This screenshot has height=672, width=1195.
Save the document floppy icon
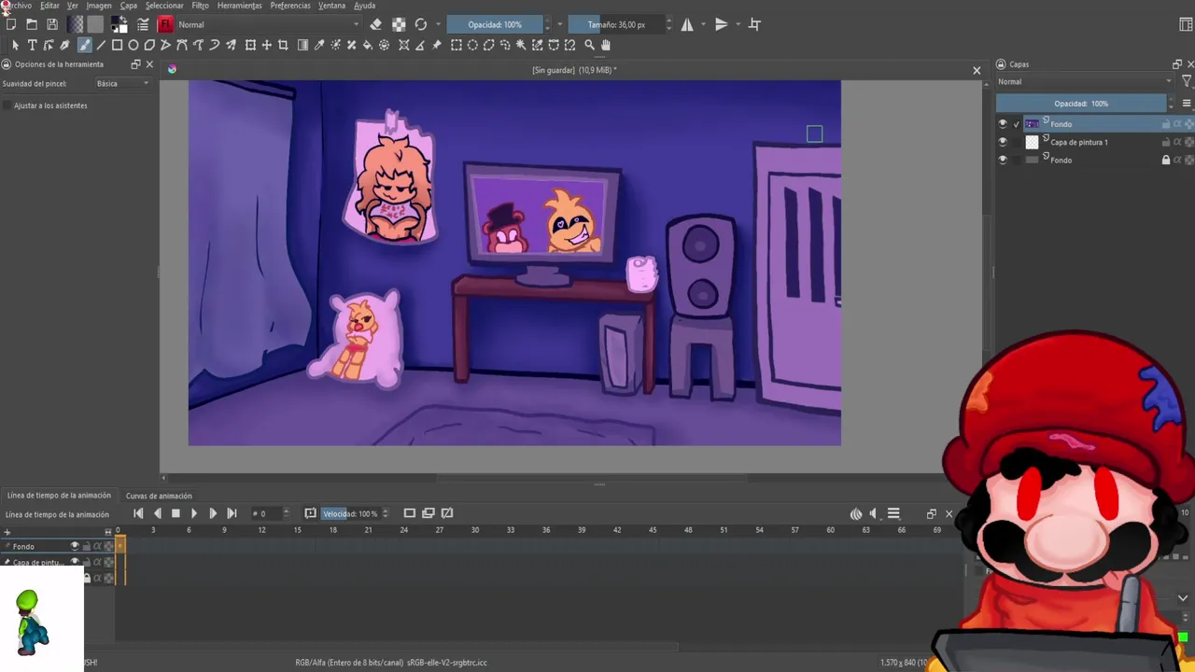pyautogui.click(x=52, y=24)
